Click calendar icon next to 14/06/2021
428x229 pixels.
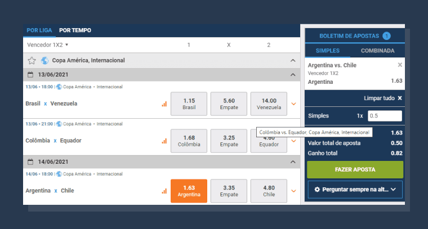click(30, 162)
